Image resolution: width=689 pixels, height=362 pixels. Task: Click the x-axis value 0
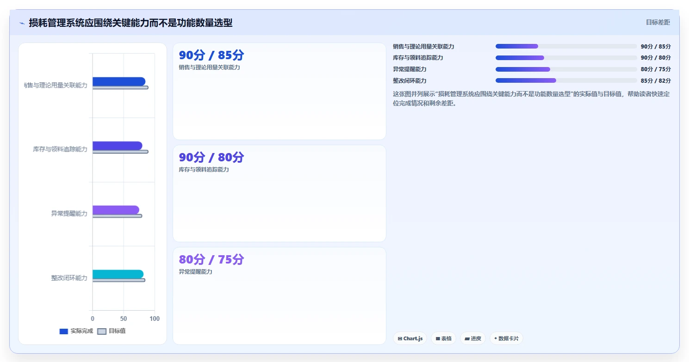point(93,319)
